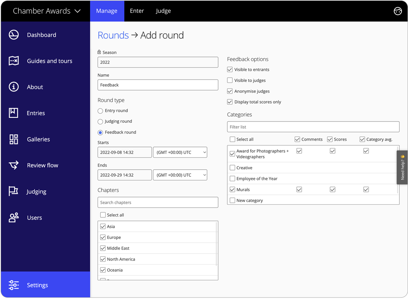Click the Search chapters input field
Viewport: 408px width, 299px height.
tap(158, 202)
